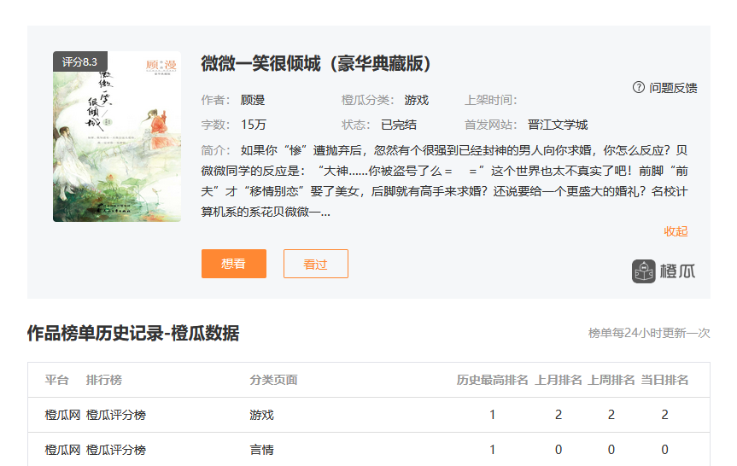Click the 当日排名 column header

(x=664, y=380)
